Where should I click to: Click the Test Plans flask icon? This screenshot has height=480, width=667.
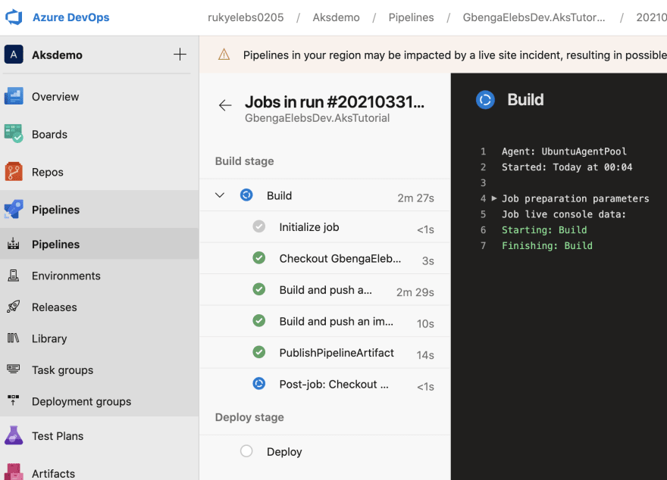(14, 435)
